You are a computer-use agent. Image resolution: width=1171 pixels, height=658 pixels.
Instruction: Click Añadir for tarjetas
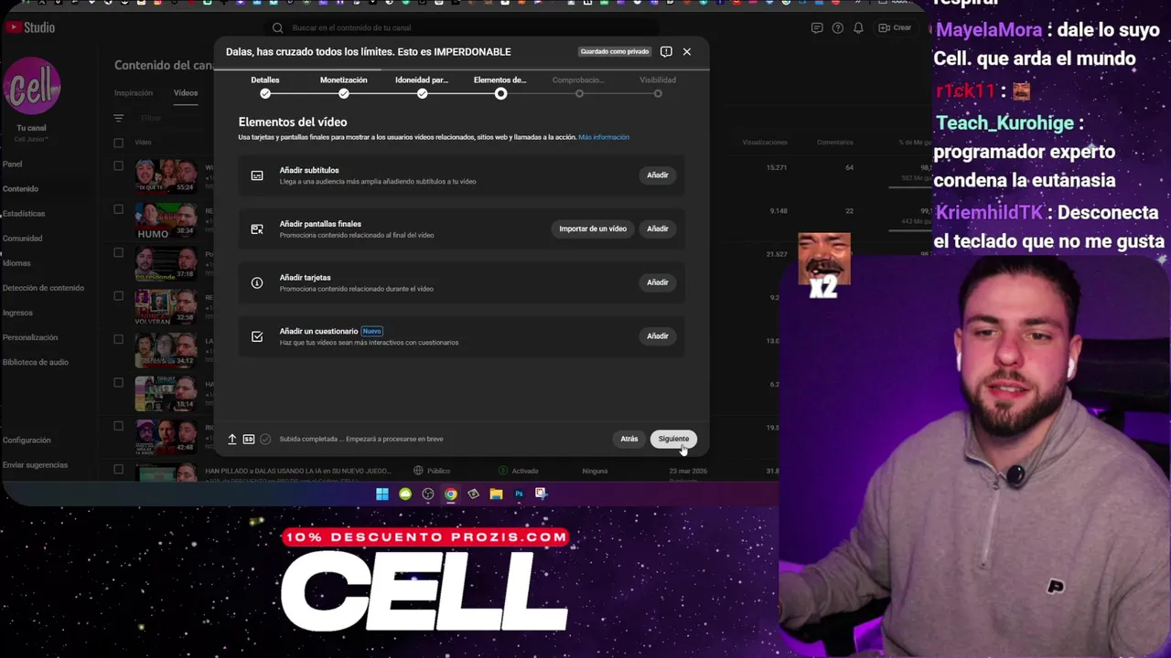tap(658, 283)
